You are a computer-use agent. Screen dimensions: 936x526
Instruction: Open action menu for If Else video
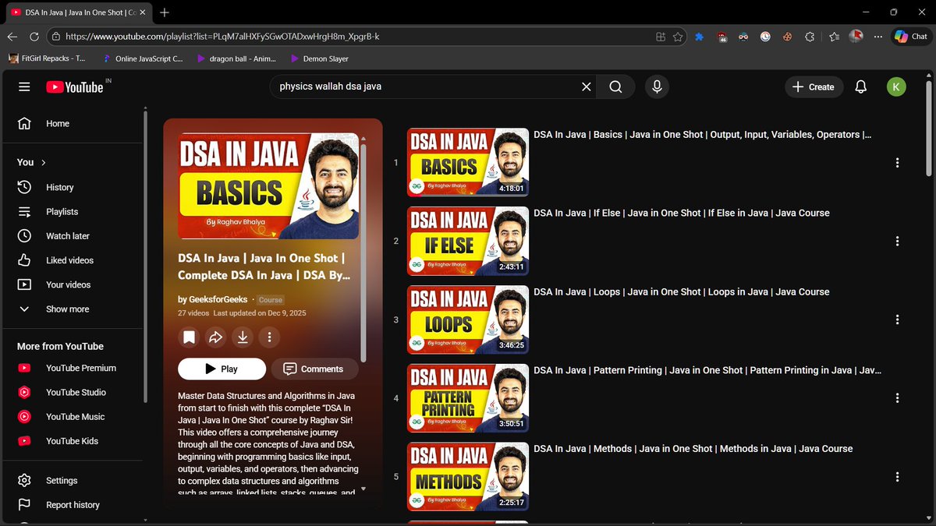tap(898, 242)
